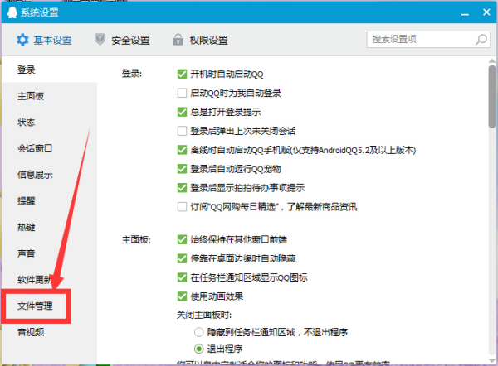Uncheck 开机时自动启动QQ

point(182,75)
